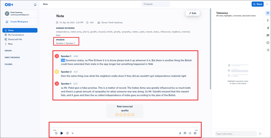Change the 1x playback speed
This screenshot has height=138, width=271.
coord(73,133)
